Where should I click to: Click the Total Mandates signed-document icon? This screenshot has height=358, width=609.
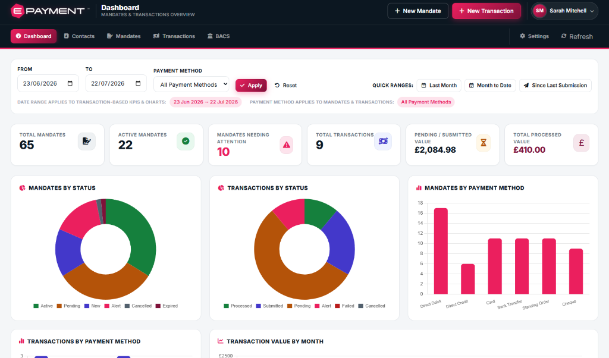click(87, 142)
